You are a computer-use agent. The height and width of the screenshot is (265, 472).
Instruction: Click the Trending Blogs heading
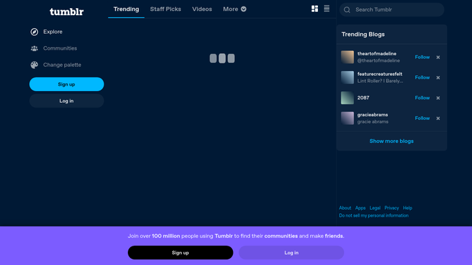point(363,35)
